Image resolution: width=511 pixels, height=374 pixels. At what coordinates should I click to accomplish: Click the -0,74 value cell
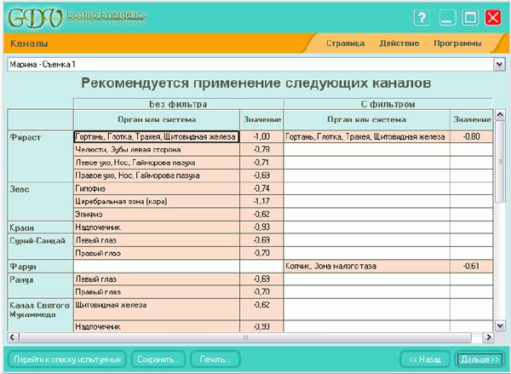261,188
